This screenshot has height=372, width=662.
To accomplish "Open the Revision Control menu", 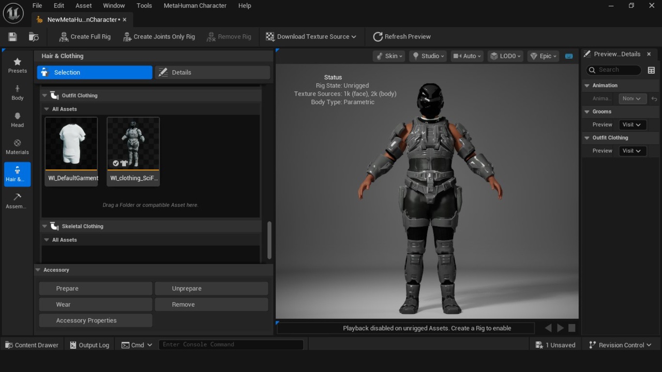I will tap(620, 345).
